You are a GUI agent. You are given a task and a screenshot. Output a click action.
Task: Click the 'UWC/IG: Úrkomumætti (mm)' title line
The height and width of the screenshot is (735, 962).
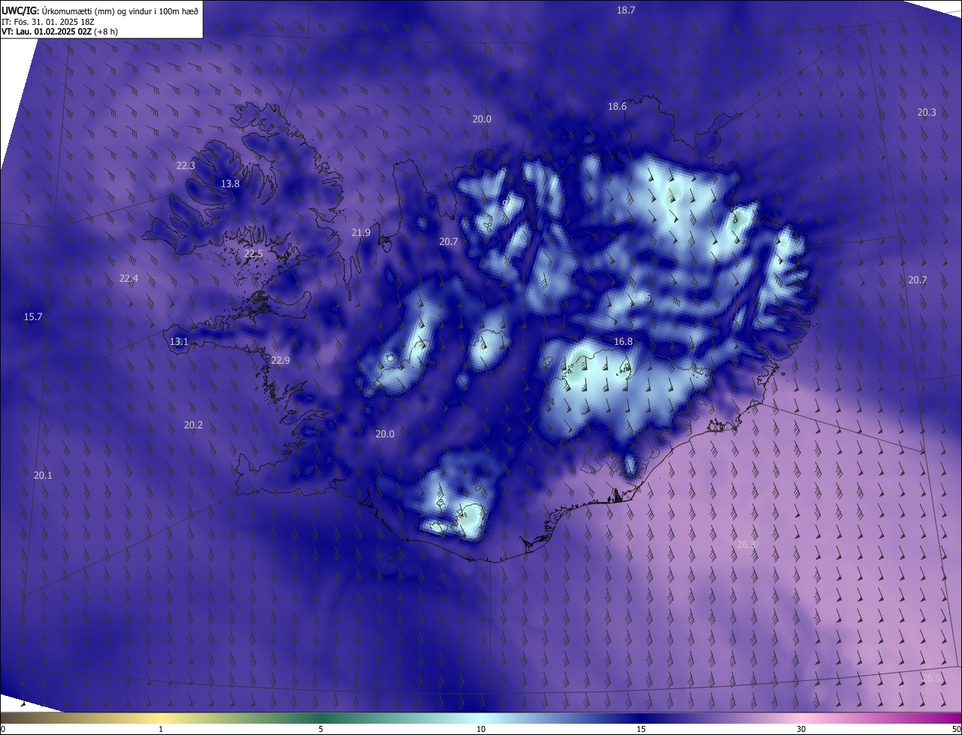100,10
